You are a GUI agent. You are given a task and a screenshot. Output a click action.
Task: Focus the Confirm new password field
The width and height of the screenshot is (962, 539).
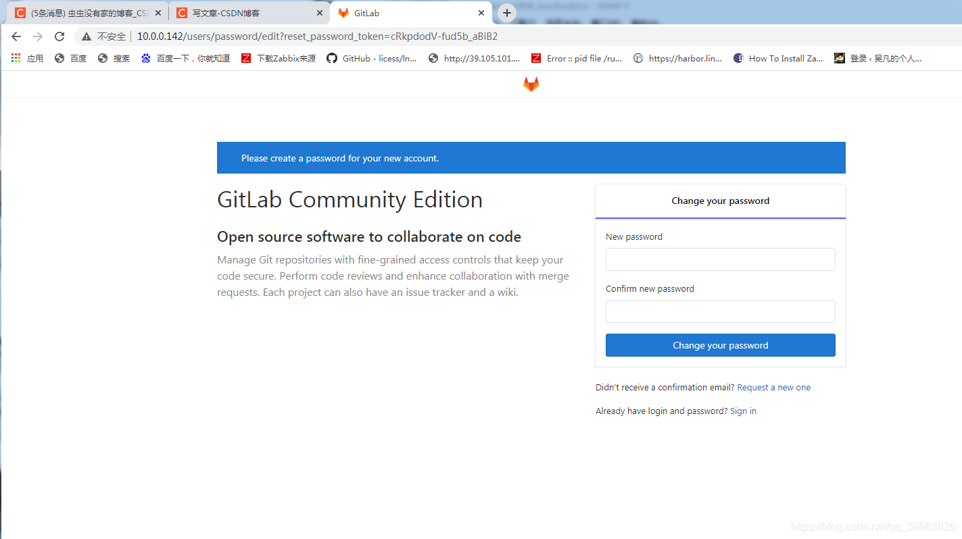[x=720, y=311]
